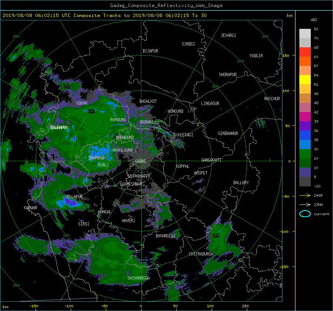Click the GADAG radar center label

point(141,161)
